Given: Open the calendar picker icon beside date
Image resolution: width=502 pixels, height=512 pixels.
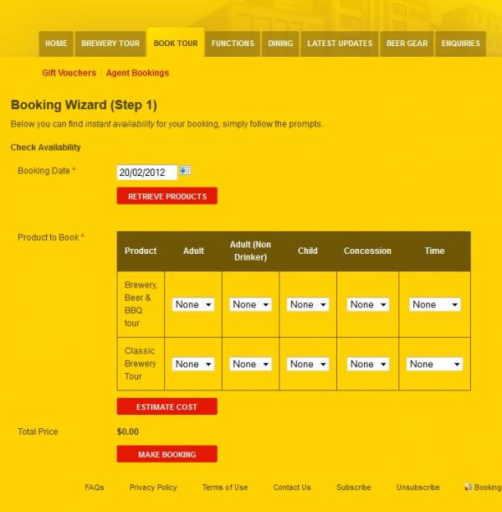Looking at the screenshot, I should [185, 171].
